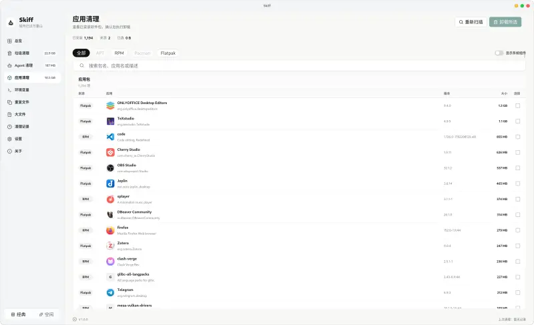This screenshot has width=534, height=325.
Task: Open 设置 settings gear in sidebar
Action: (x=33, y=139)
